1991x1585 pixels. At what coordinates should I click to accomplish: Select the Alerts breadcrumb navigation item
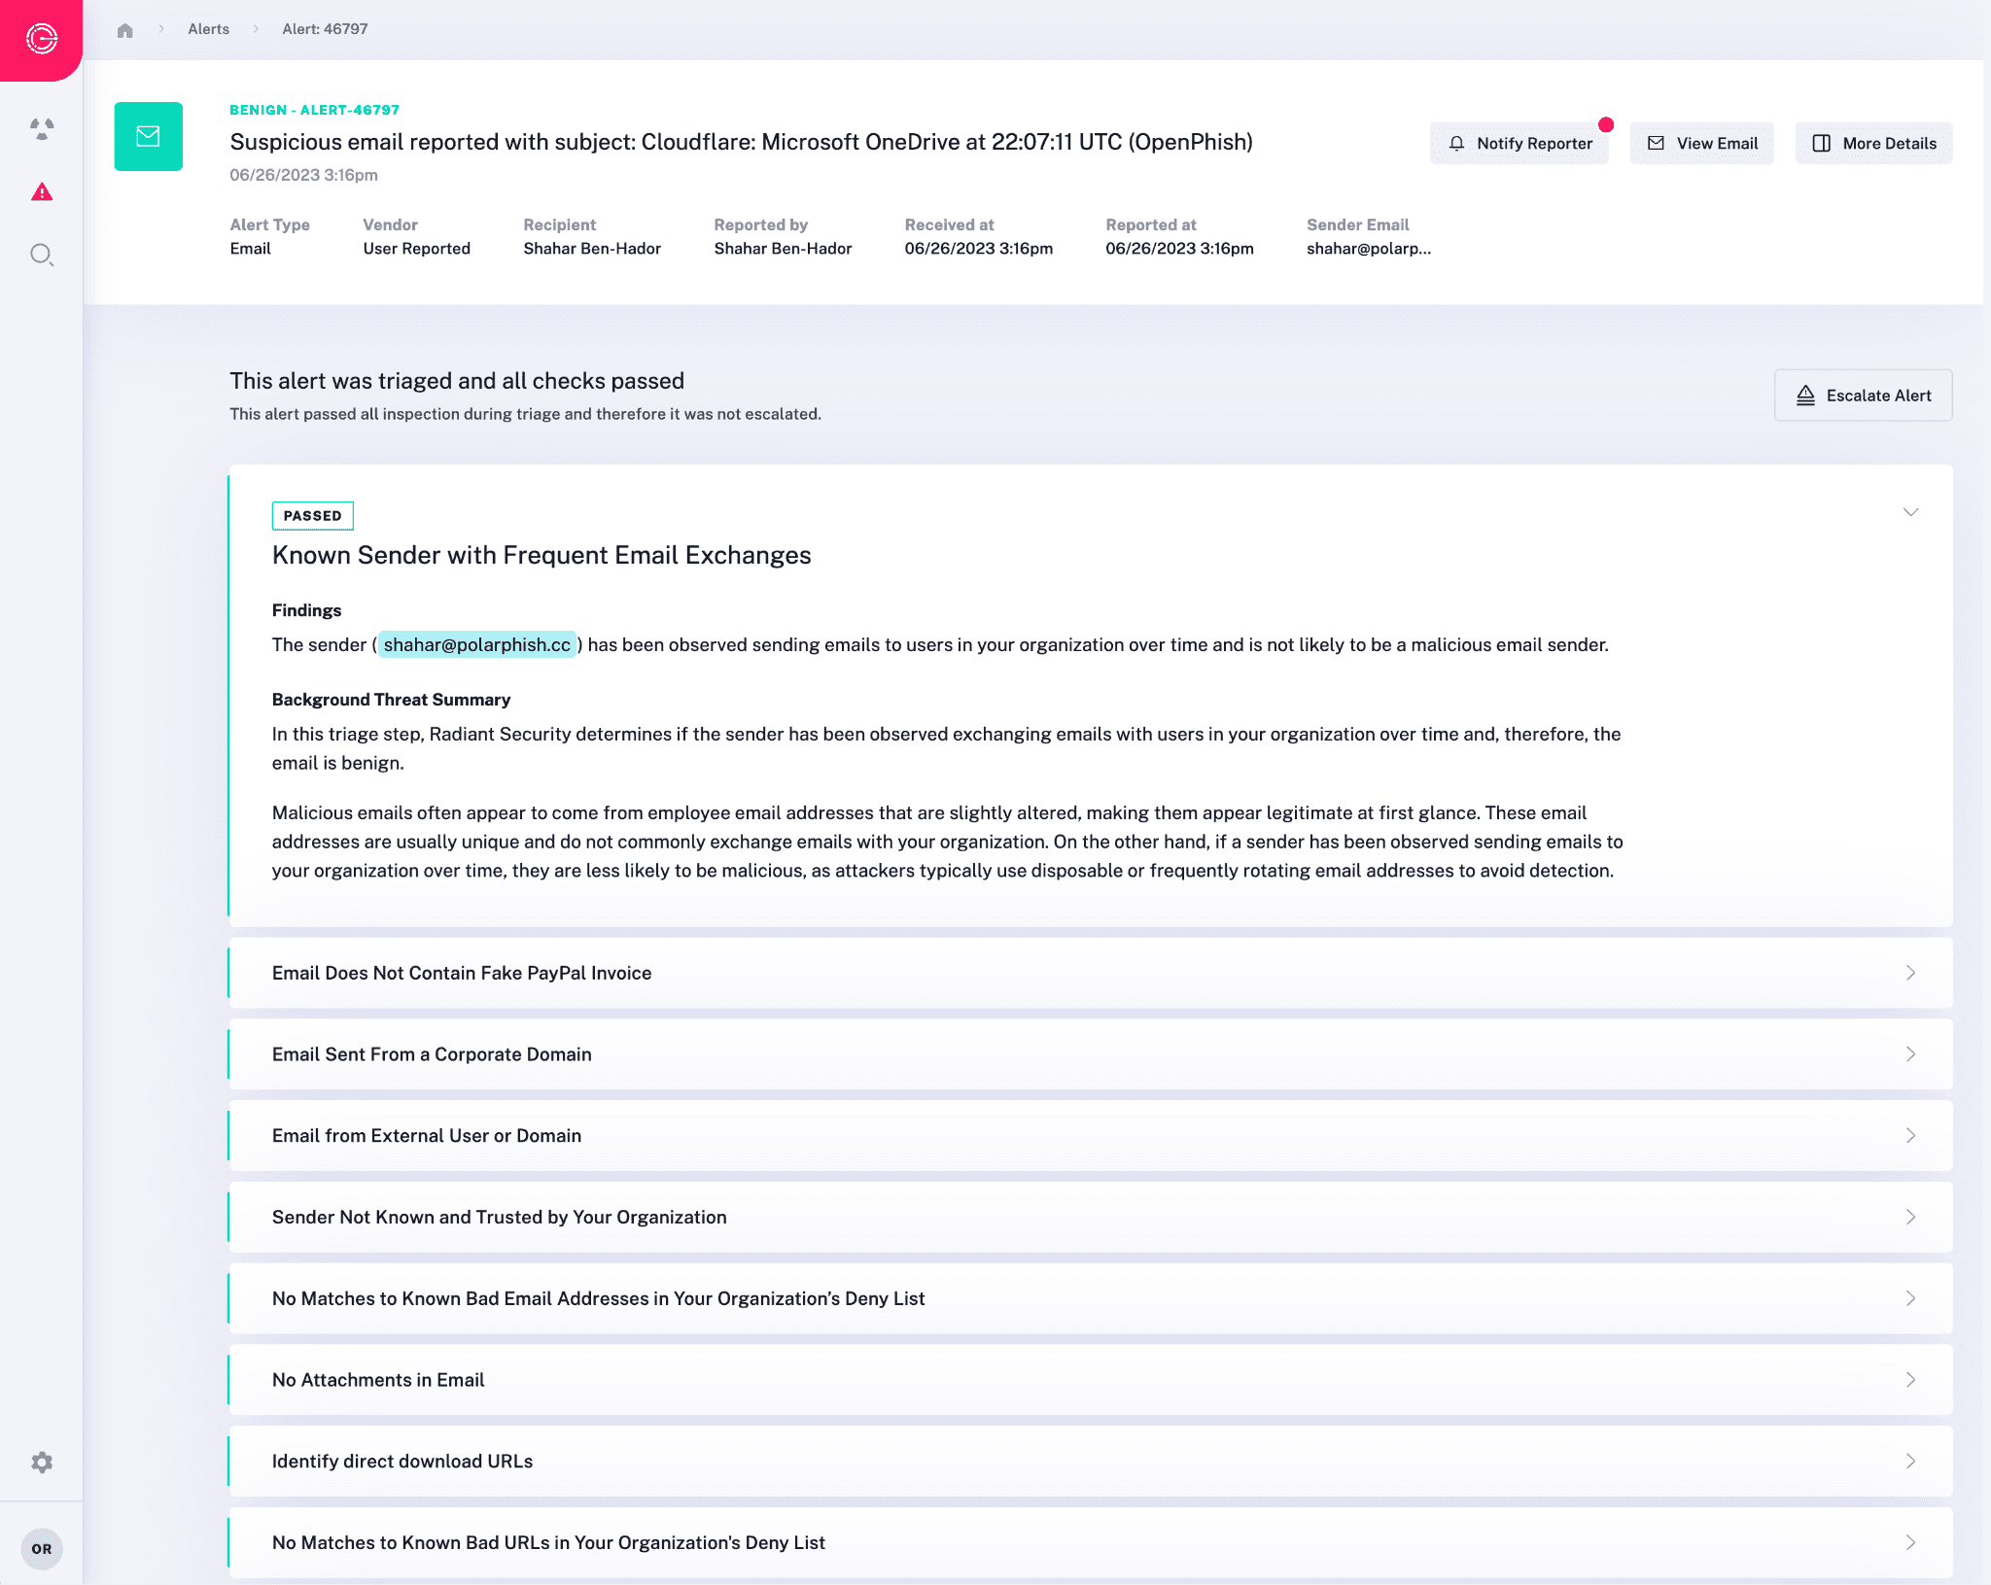coord(209,27)
